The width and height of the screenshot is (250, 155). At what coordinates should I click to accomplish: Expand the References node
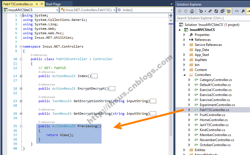point(184,40)
